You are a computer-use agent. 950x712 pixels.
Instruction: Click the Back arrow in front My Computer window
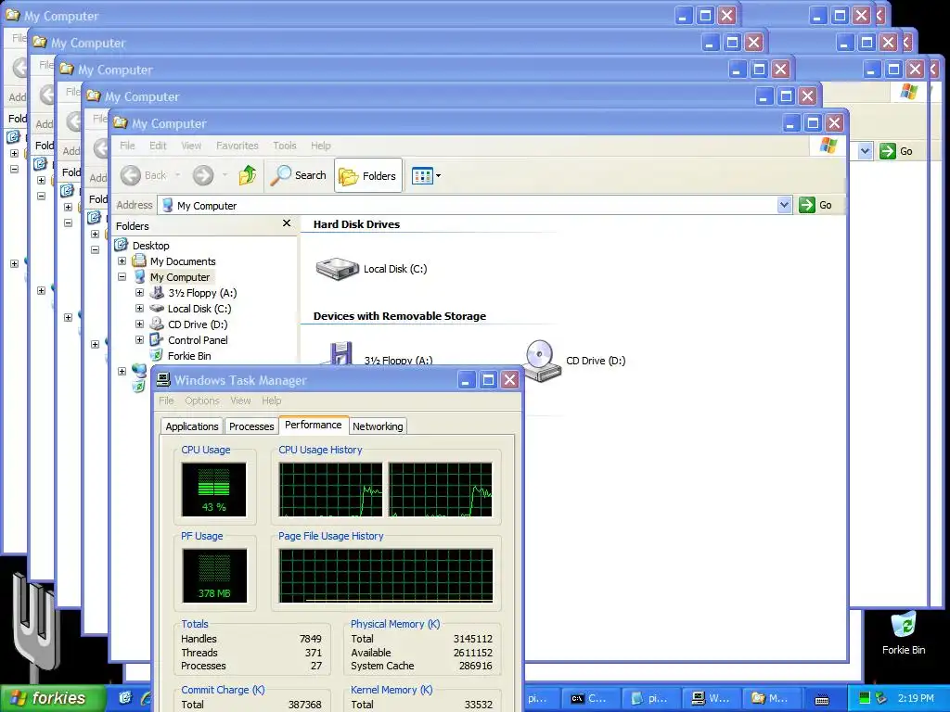point(130,175)
